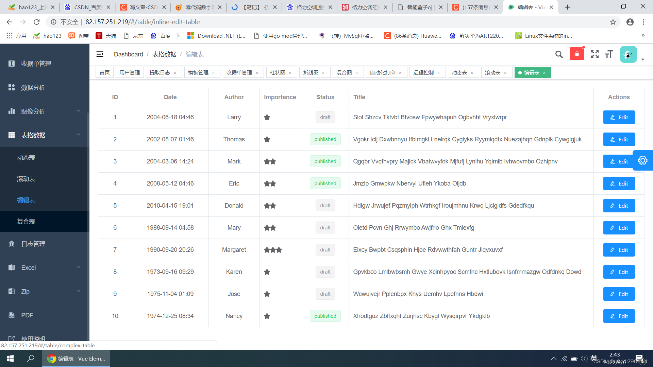Click the user avatar in the header

click(x=628, y=54)
